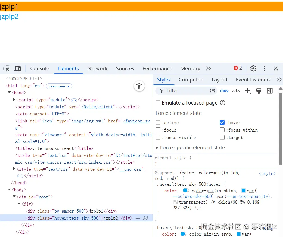Select the title vite-unocss-react node
283x237 pixels.
(54, 148)
